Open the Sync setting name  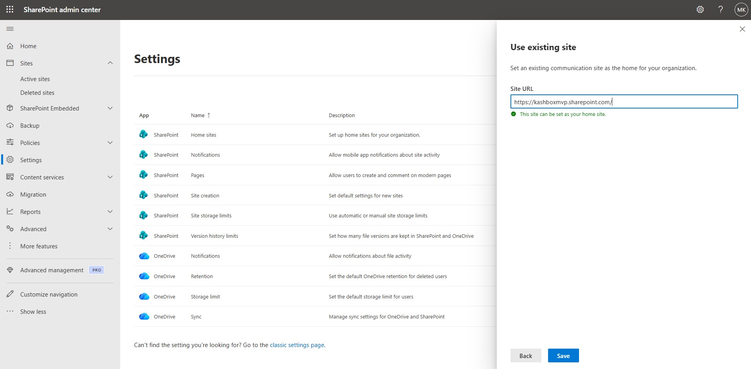point(196,317)
